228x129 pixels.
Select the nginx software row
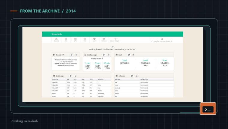[144, 91]
